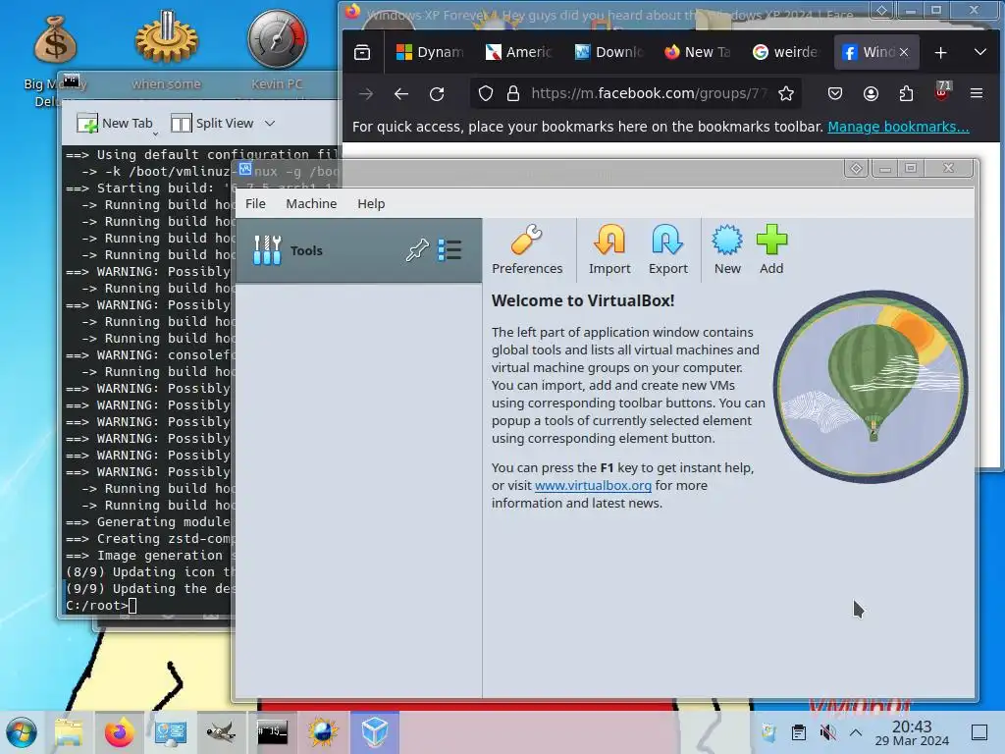
Task: Expand the Split View dropdown arrow
Action: pyautogui.click(x=270, y=123)
